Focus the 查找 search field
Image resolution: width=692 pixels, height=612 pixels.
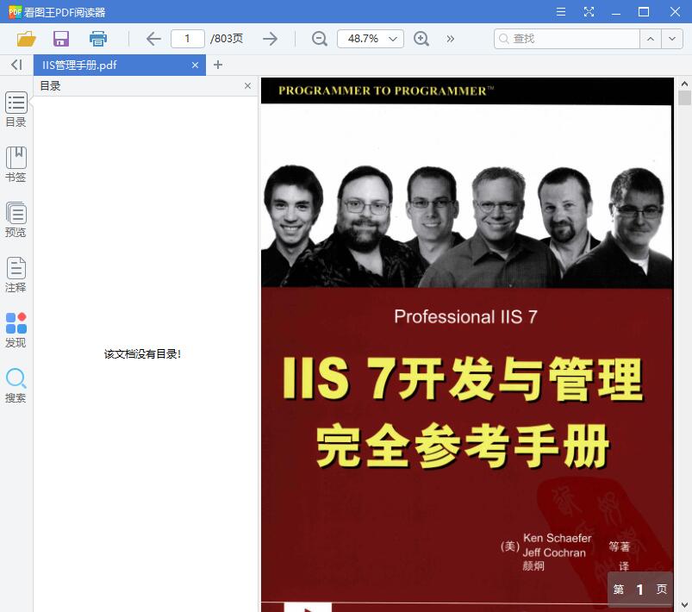567,39
